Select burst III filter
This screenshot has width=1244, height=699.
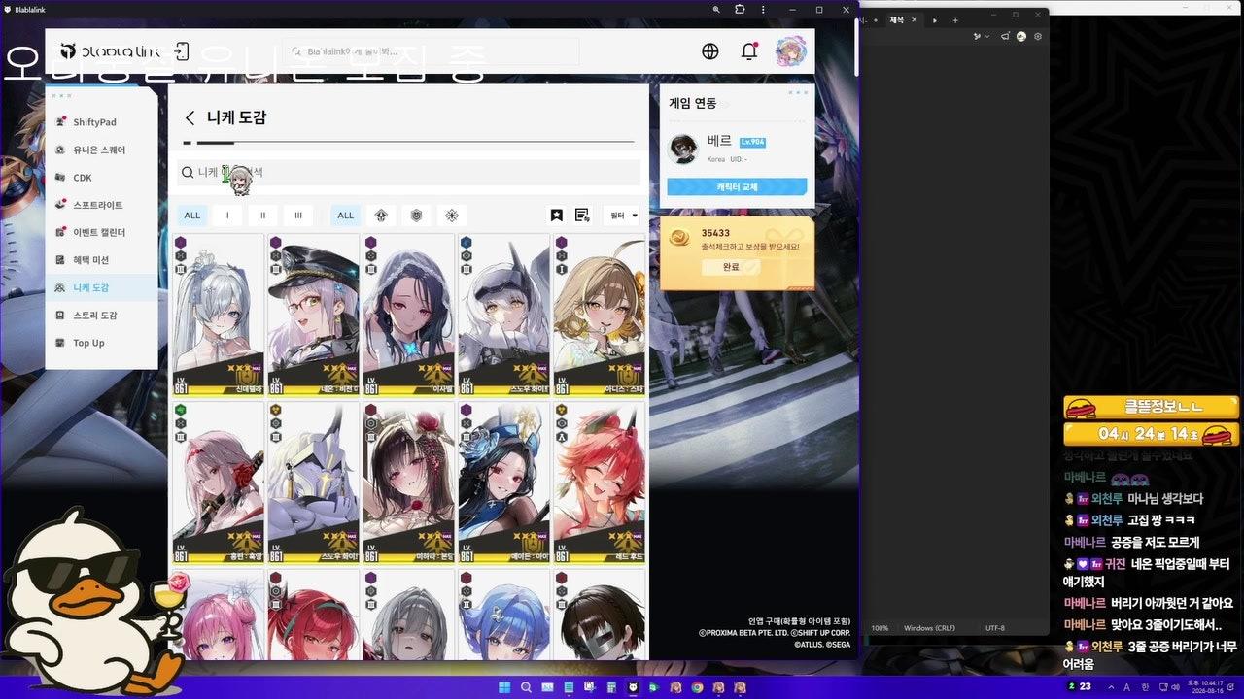[298, 216]
